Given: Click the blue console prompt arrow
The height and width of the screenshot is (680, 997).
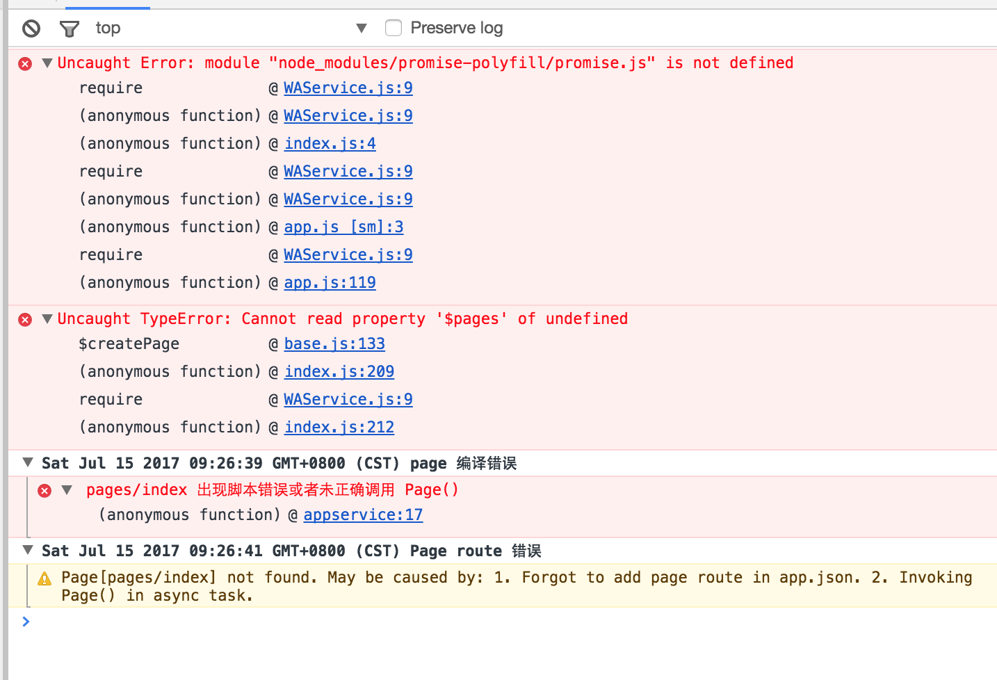Looking at the screenshot, I should coord(26,622).
